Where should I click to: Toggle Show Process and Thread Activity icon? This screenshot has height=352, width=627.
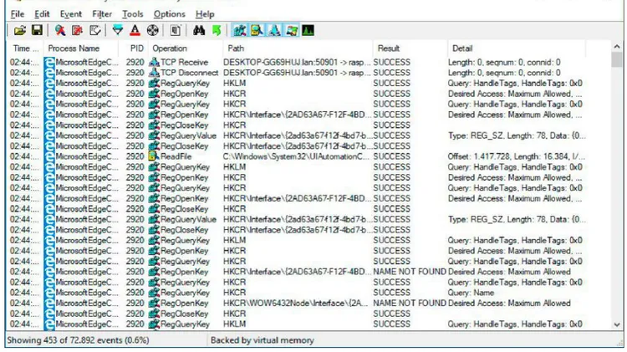[x=292, y=30]
